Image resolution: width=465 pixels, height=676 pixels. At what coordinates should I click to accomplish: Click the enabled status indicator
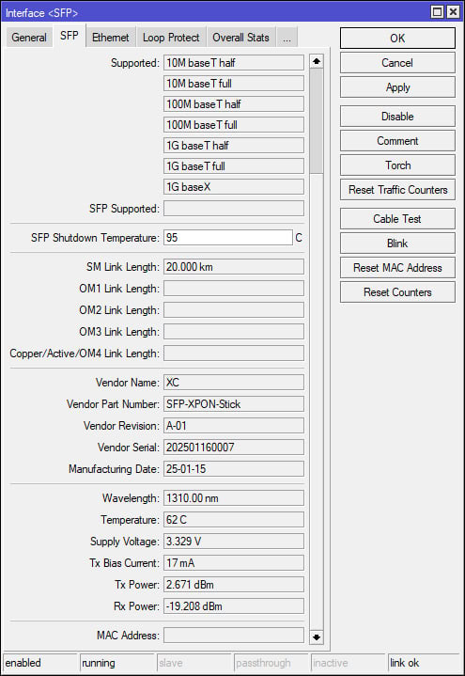click(40, 663)
